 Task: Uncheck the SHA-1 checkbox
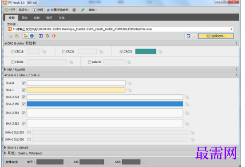[24, 90]
